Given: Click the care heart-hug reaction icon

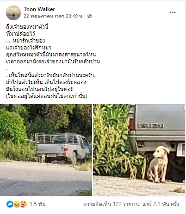Looking at the screenshot, I should click(24, 204).
